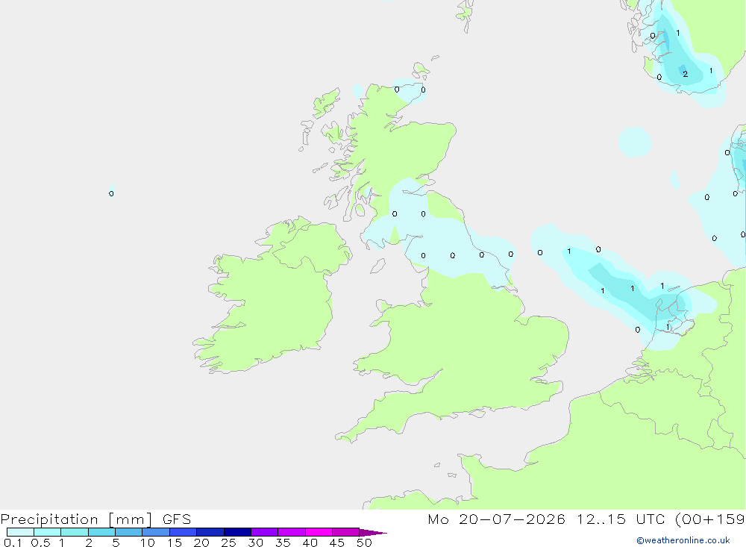This screenshot has width=746, height=547.
Task: Click the legend scale label '15'
Action: click(x=175, y=543)
